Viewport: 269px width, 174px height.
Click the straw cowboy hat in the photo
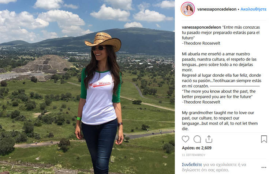pyautogui.click(x=103, y=41)
